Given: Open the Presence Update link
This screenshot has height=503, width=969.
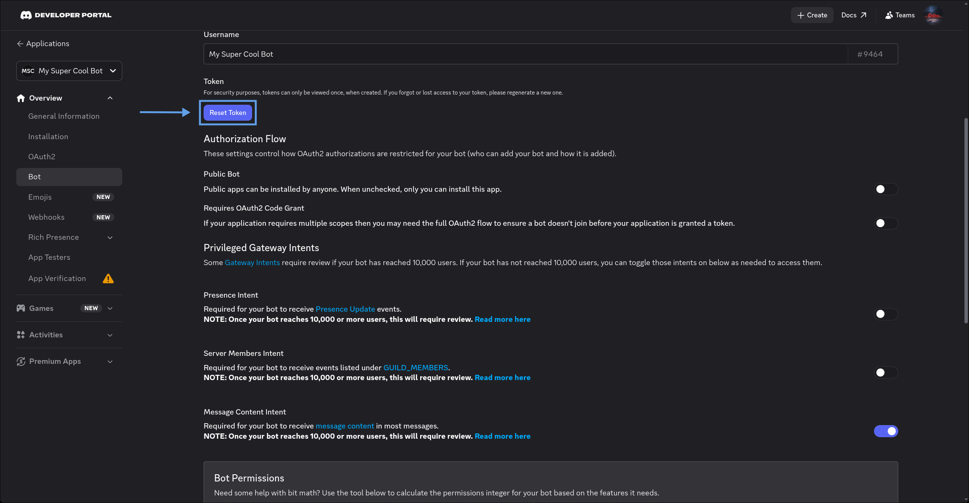Looking at the screenshot, I should 345,309.
